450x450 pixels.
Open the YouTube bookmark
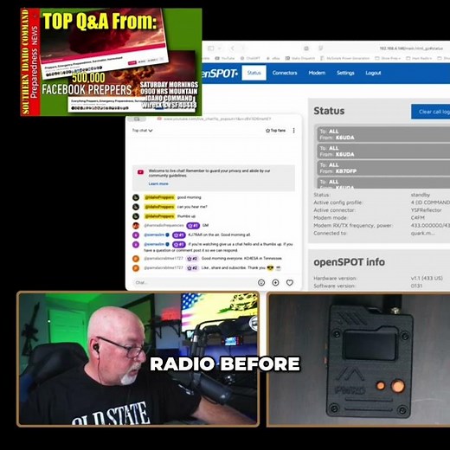[225, 58]
